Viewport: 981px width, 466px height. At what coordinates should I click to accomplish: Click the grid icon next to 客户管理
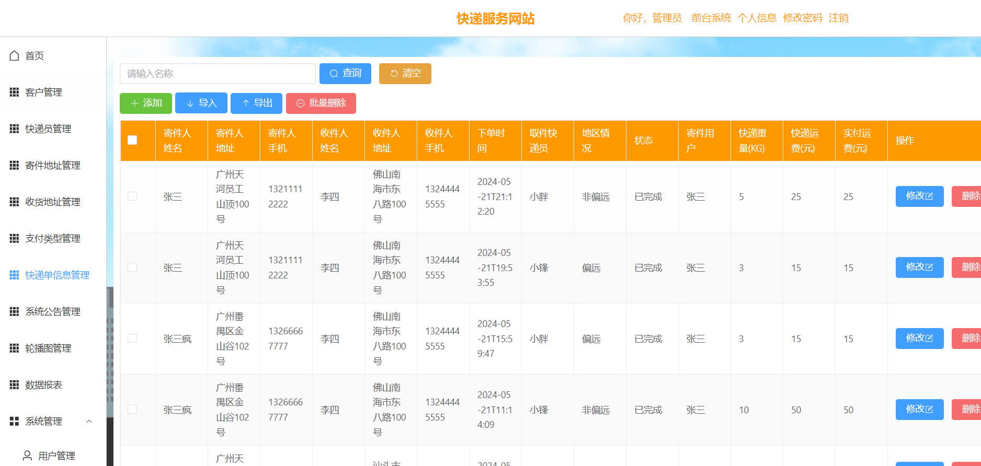(x=14, y=92)
